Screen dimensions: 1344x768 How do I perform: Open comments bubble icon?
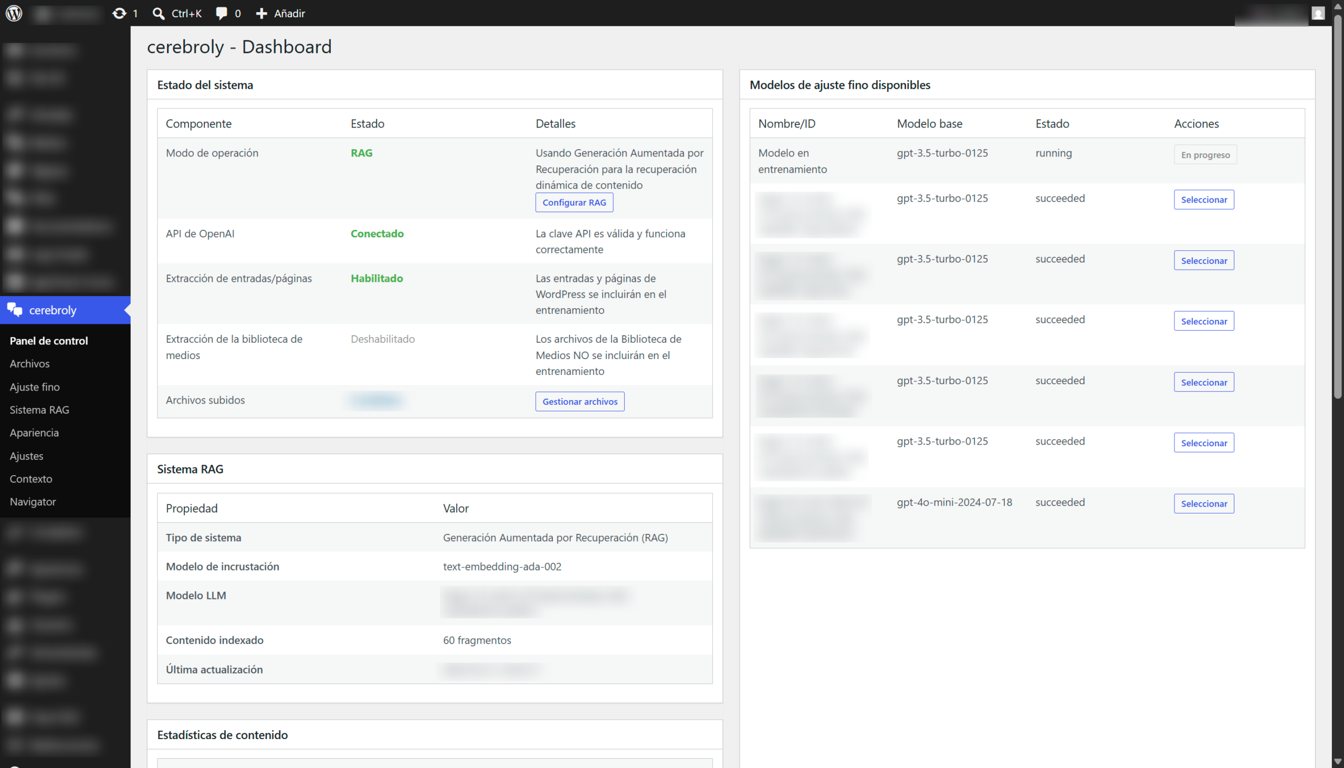point(222,13)
